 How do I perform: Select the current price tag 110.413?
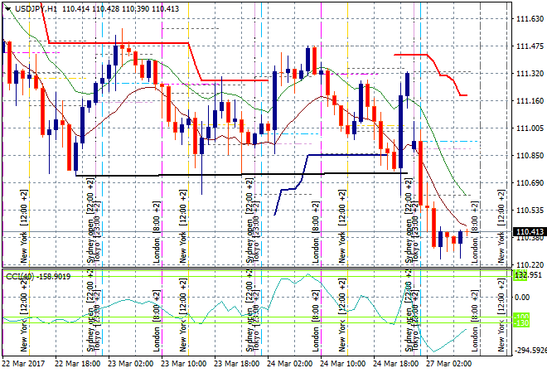[x=529, y=233]
